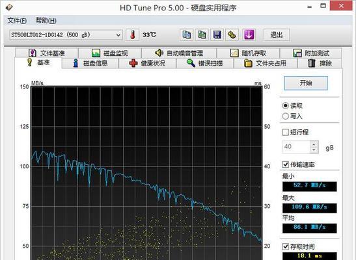Screen dimensions: 356x260
Task: Click the maximum value 109.6 MB/s
Action: pos(309,207)
